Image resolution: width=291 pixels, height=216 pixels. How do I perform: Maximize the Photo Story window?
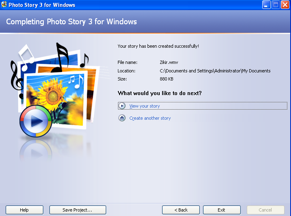276,5
